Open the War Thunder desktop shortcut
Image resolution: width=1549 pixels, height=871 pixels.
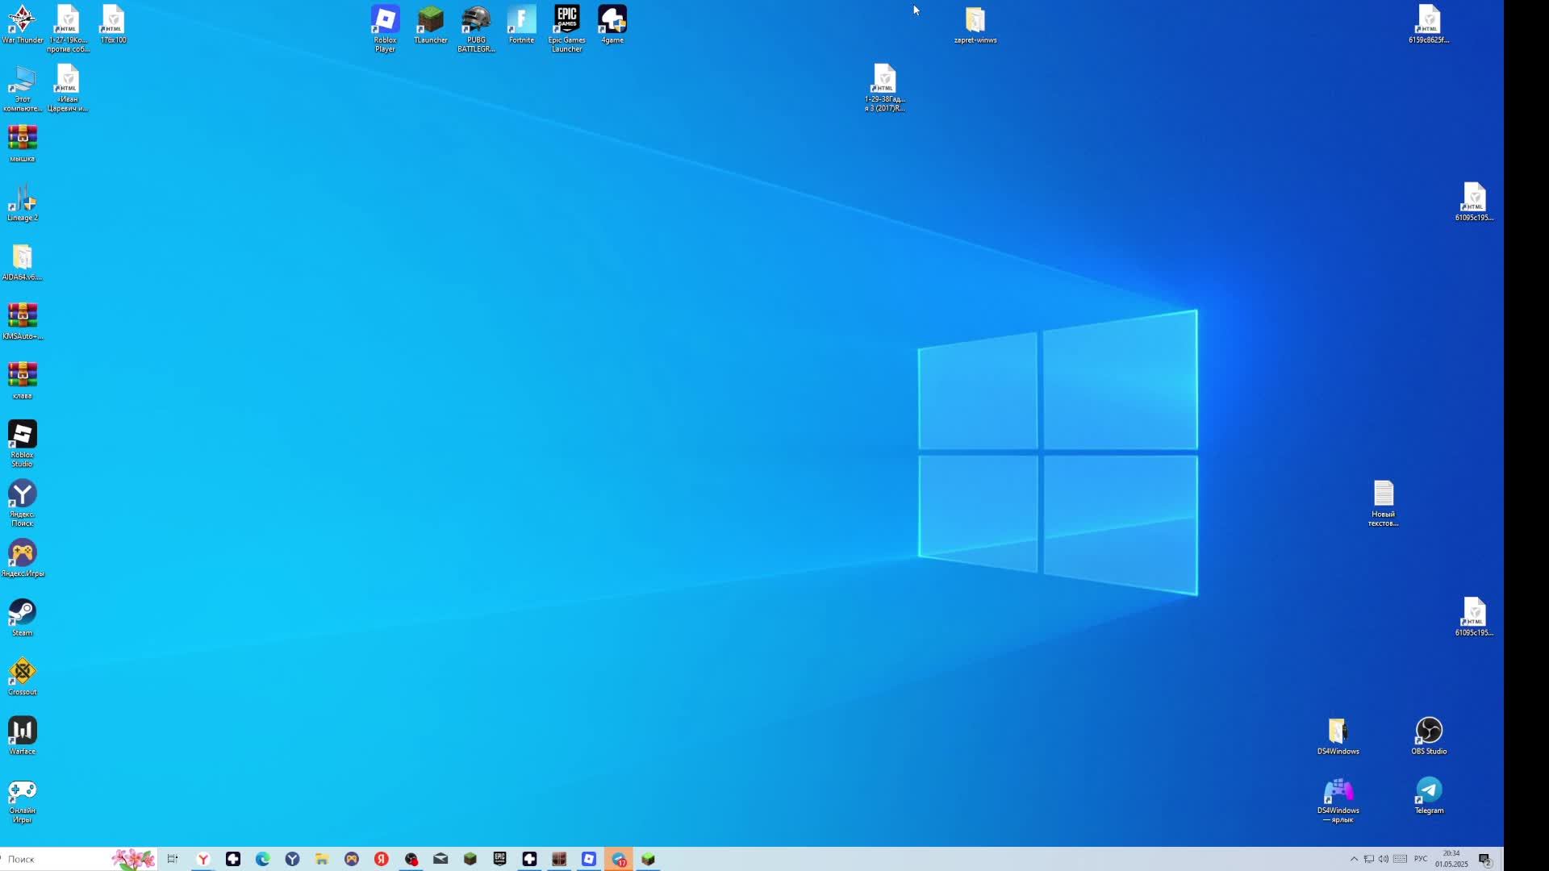click(x=22, y=20)
